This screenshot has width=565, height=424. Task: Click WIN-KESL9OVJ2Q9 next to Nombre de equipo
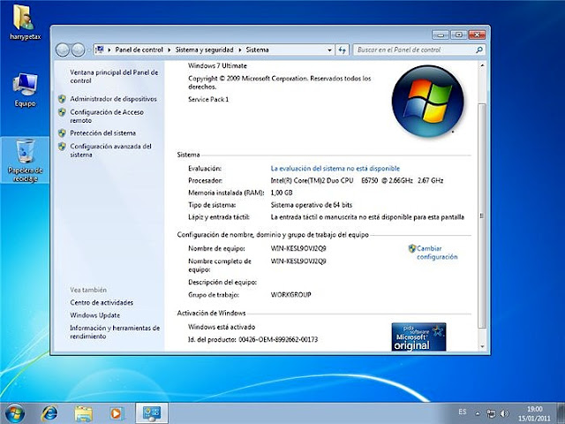tap(298, 248)
